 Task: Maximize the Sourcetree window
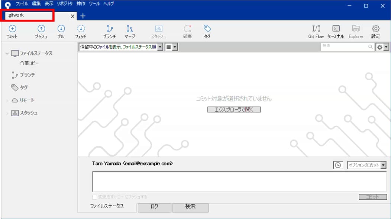(366, 6)
